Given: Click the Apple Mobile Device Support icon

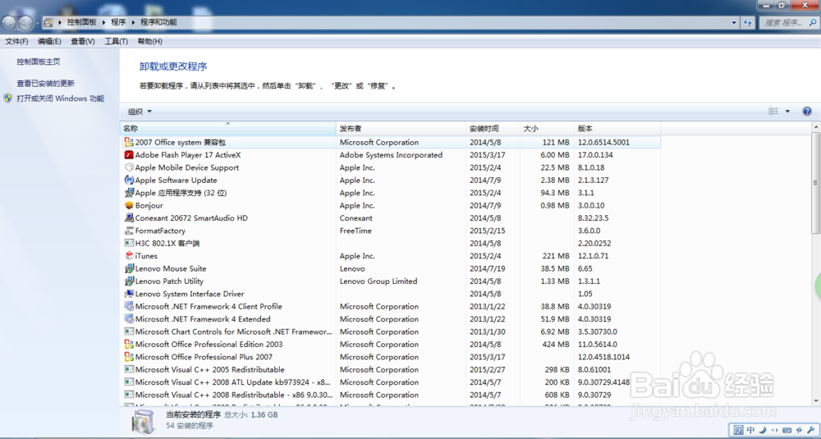Looking at the screenshot, I should (x=129, y=167).
